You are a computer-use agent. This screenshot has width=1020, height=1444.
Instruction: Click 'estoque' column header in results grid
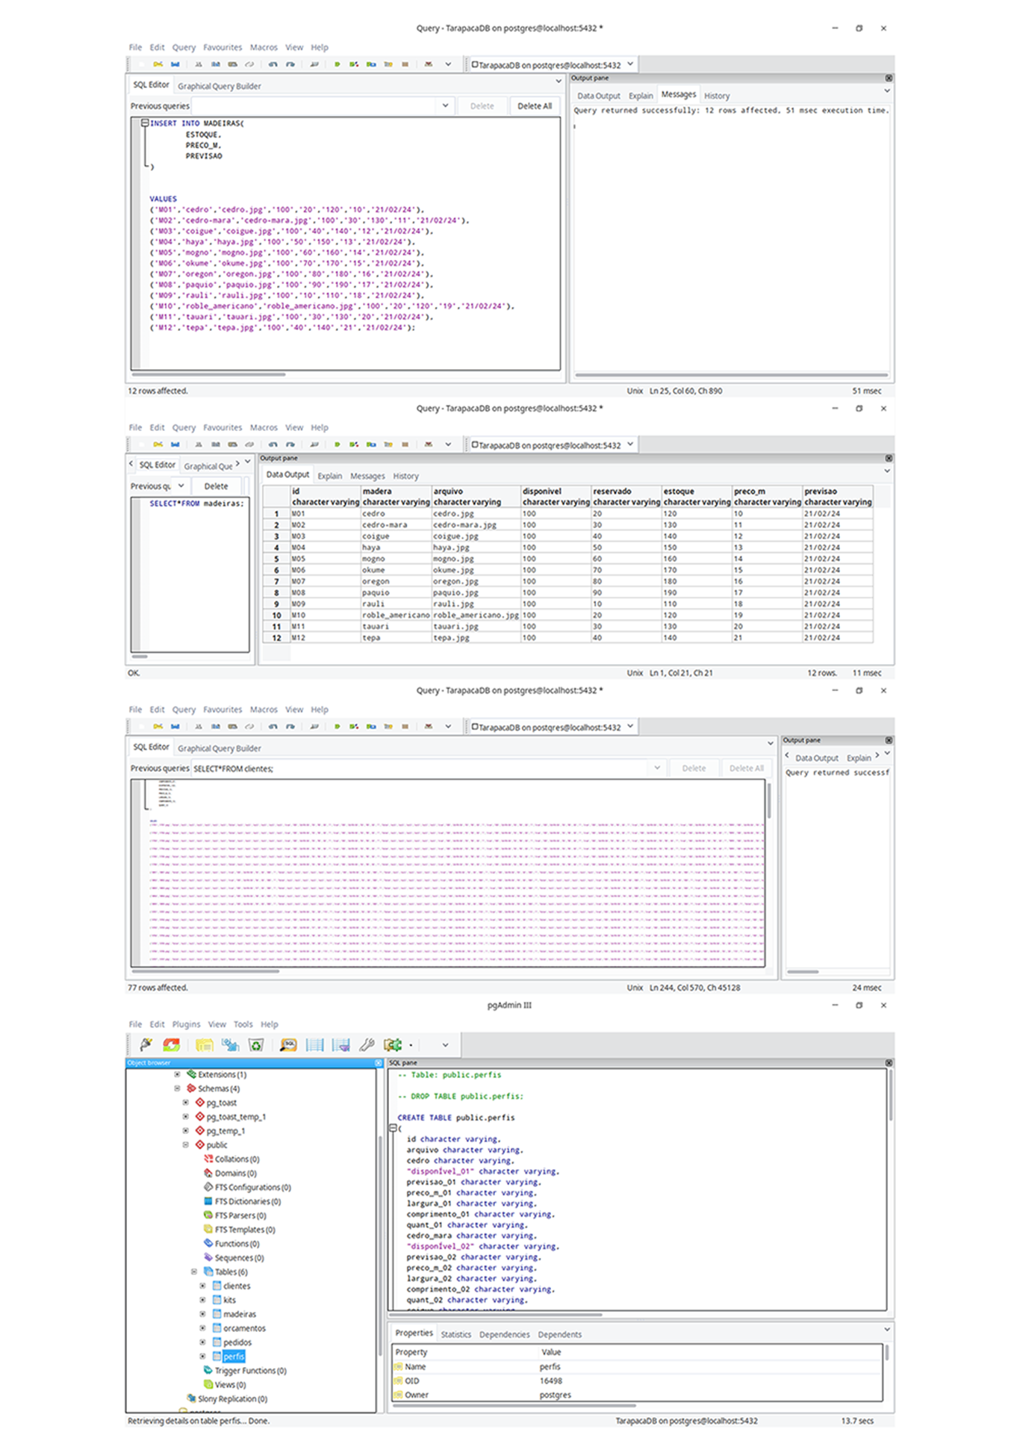tap(697, 496)
